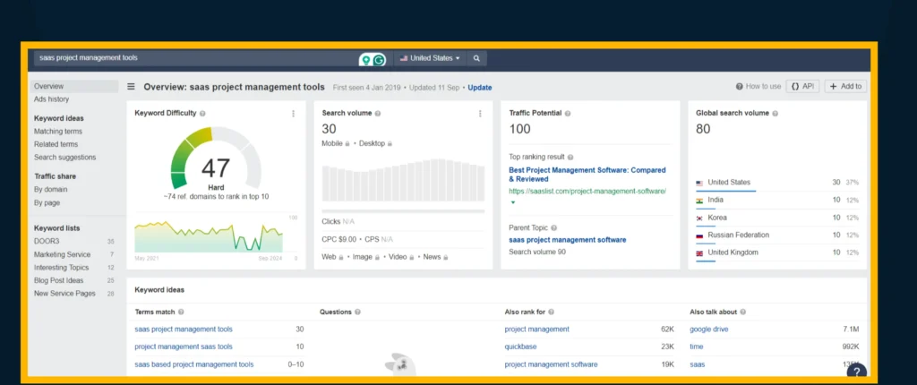917x385 pixels.
Task: Click the Keyword Difficulty info icon
Action: point(203,114)
